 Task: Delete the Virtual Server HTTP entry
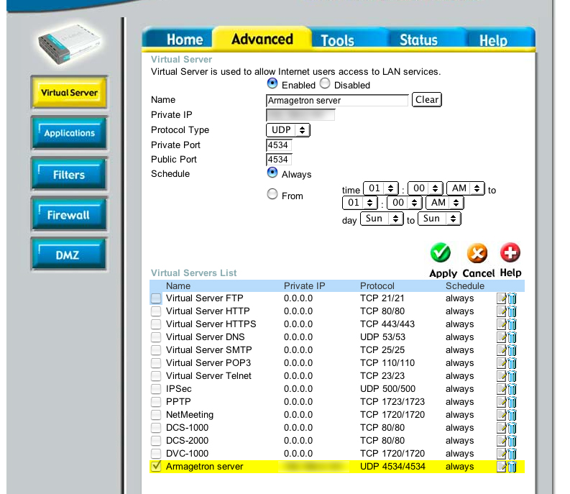(x=512, y=311)
